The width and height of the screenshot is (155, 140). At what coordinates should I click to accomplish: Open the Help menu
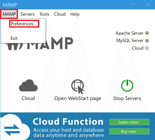click(x=75, y=14)
